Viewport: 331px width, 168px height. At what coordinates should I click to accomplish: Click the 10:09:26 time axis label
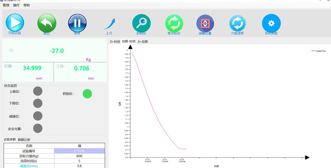pos(148,161)
